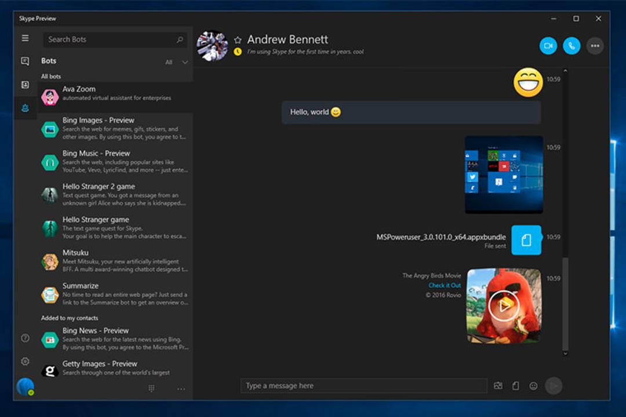Open the Windows screenshot image thumbnail
The width and height of the screenshot is (626, 417).
[x=504, y=174]
